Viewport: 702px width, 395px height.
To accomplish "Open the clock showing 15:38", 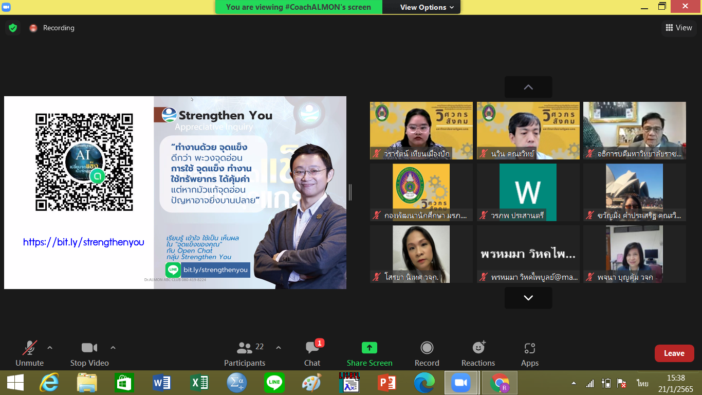I will 676,383.
